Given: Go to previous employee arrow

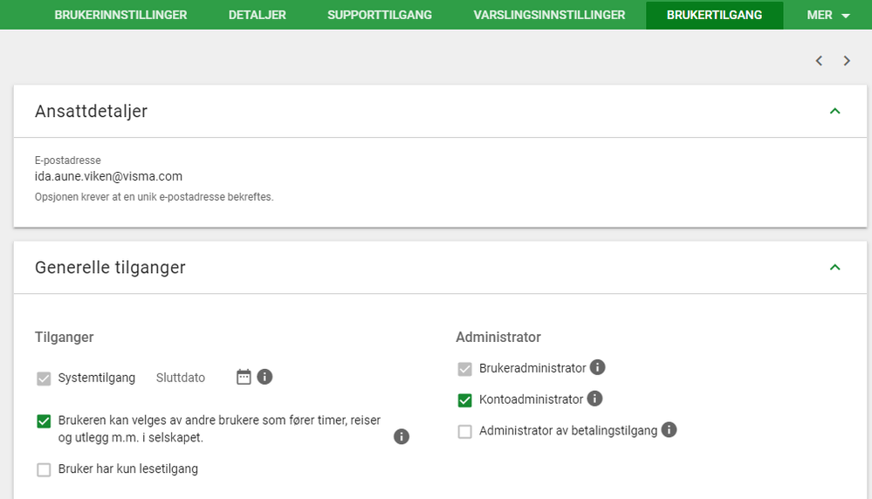Looking at the screenshot, I should pyautogui.click(x=819, y=61).
